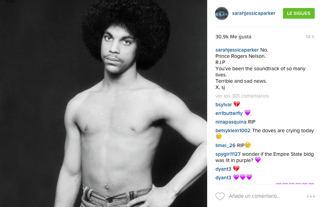Open commenter bsylvar's profile
Image resolution: width=322 pixels, height=207 pixels.
[x=224, y=105]
